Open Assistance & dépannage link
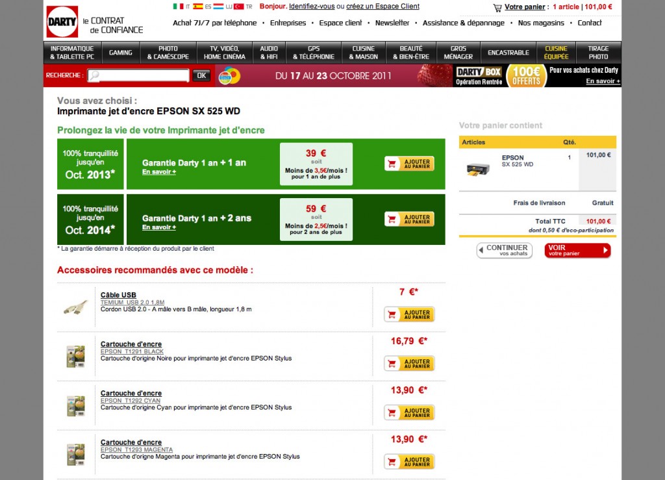The width and height of the screenshot is (665, 480). (x=464, y=23)
